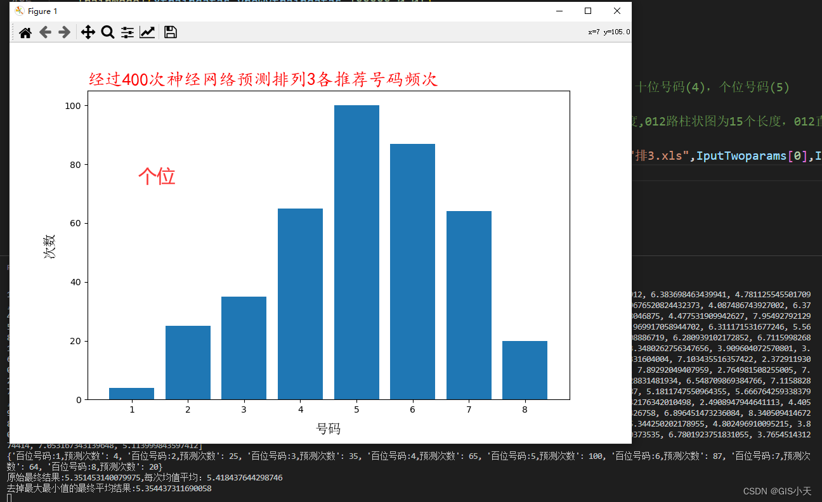Image resolution: width=822 pixels, height=502 pixels.
Task: Click the red 个位 annotation
Action: (x=157, y=177)
